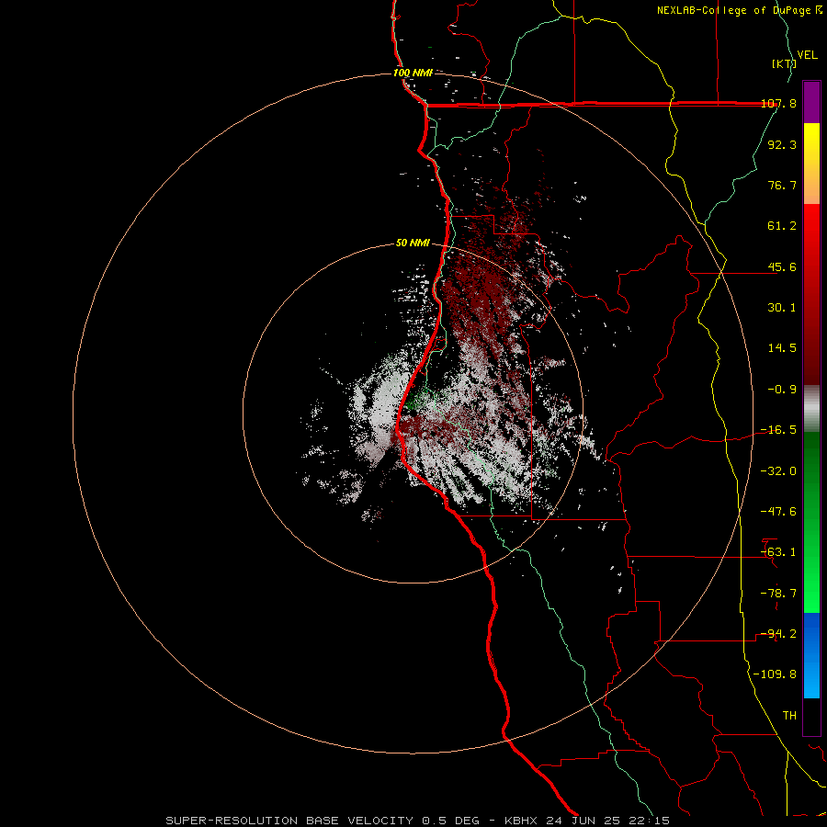The image size is (827, 827).
Task: Click the -109.8 legend value
Action: click(775, 674)
